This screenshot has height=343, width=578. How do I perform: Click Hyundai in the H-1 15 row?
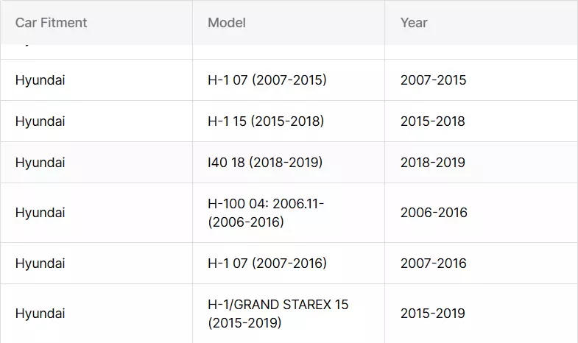pos(40,121)
